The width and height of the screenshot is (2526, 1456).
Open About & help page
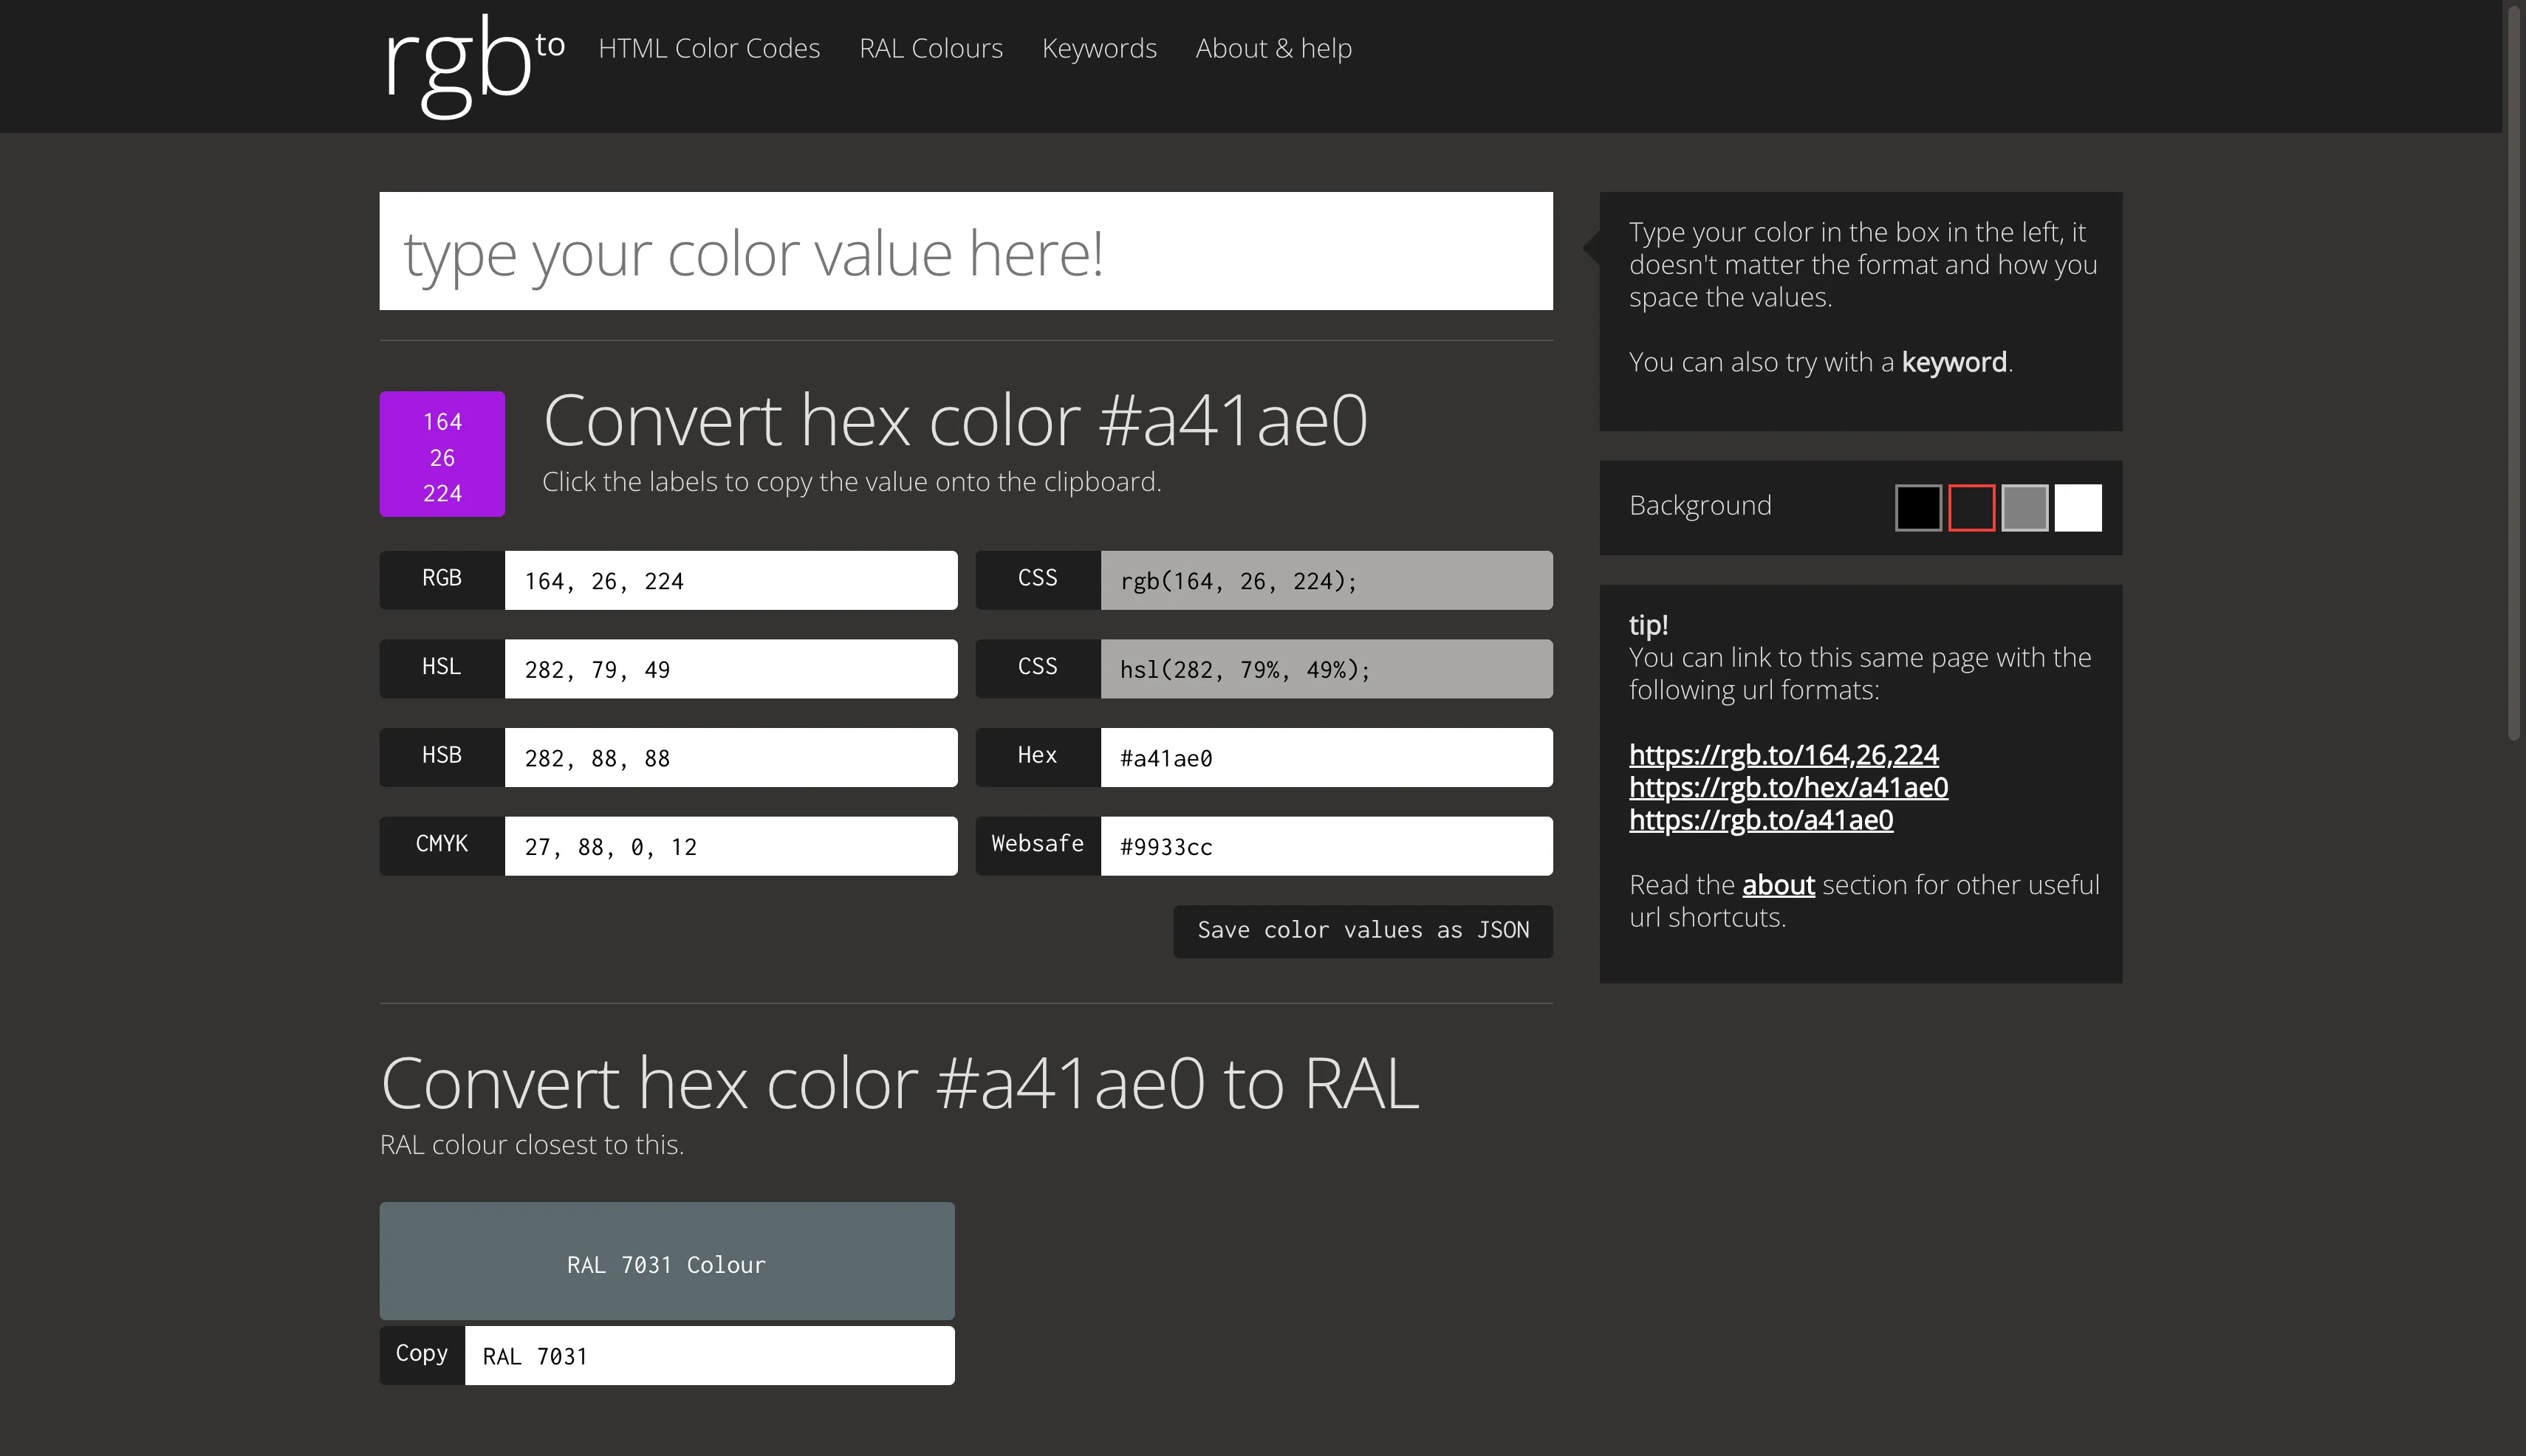(1273, 48)
